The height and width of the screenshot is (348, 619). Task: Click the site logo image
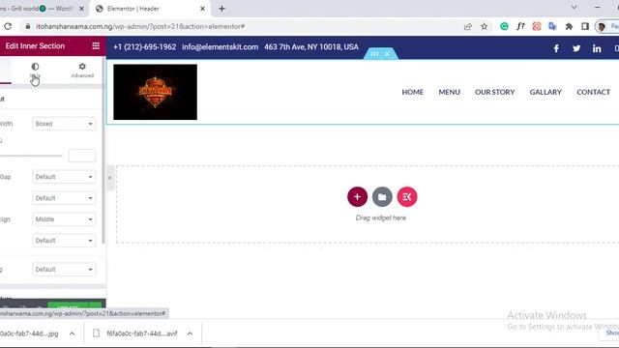click(155, 92)
